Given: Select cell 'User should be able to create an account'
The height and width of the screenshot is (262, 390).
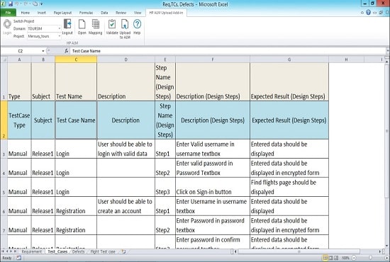Looking at the screenshot, I should point(126,206).
